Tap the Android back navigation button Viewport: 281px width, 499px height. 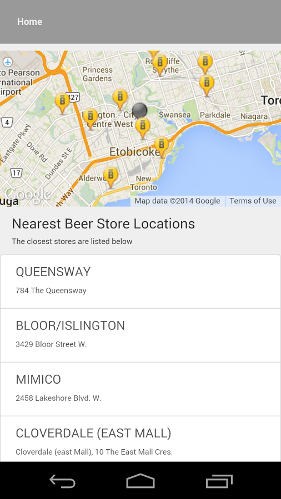(x=62, y=481)
